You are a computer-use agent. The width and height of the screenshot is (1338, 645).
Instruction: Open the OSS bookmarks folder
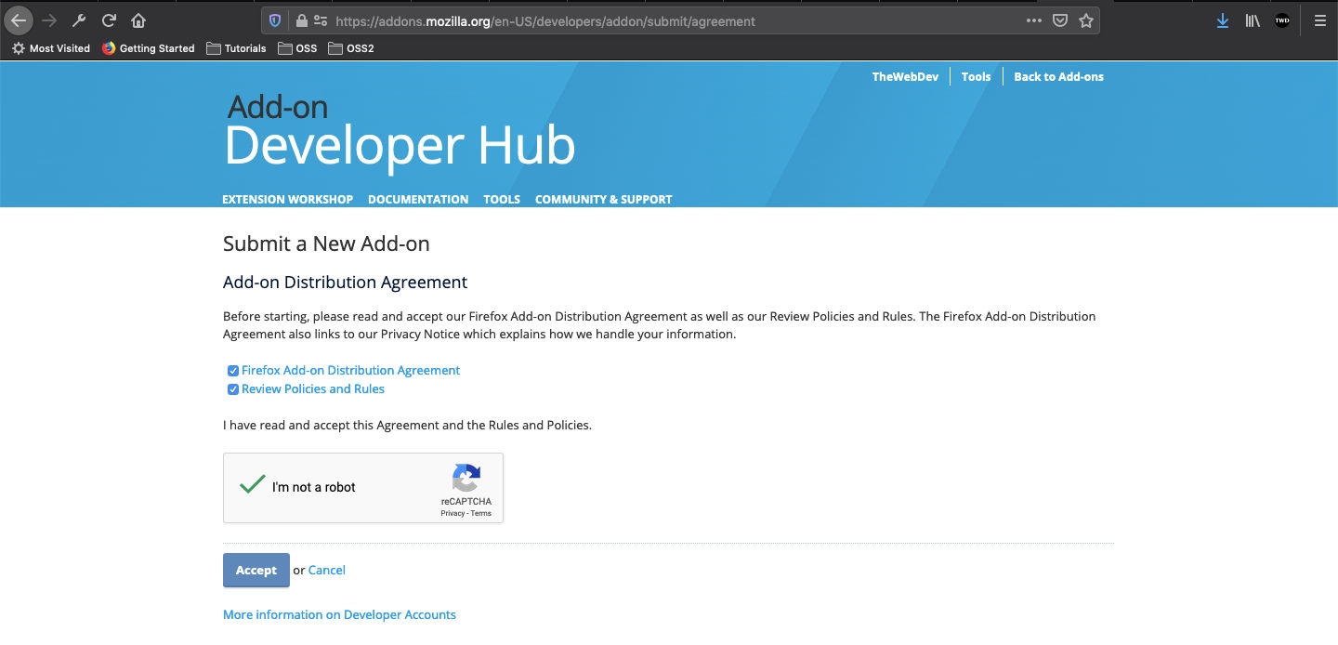(297, 48)
